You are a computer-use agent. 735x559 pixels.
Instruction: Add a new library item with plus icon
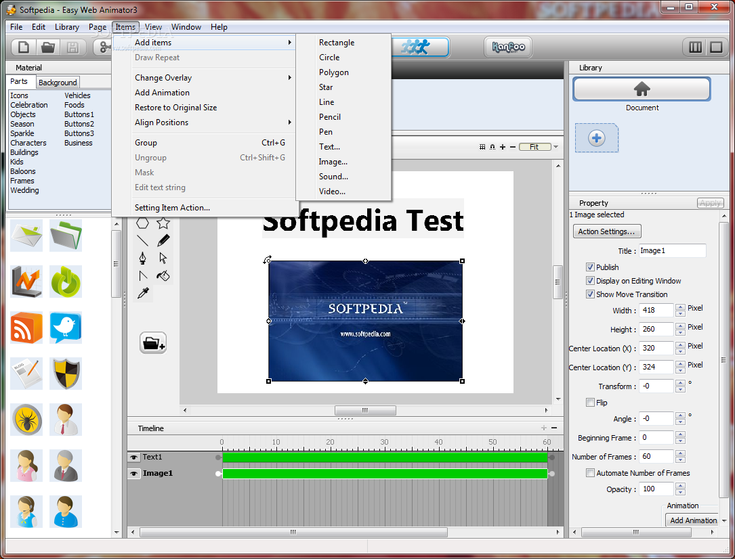596,138
